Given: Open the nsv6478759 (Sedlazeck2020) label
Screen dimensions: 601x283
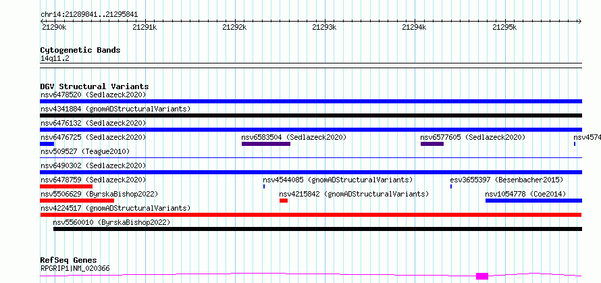Looking at the screenshot, I should point(93,180).
